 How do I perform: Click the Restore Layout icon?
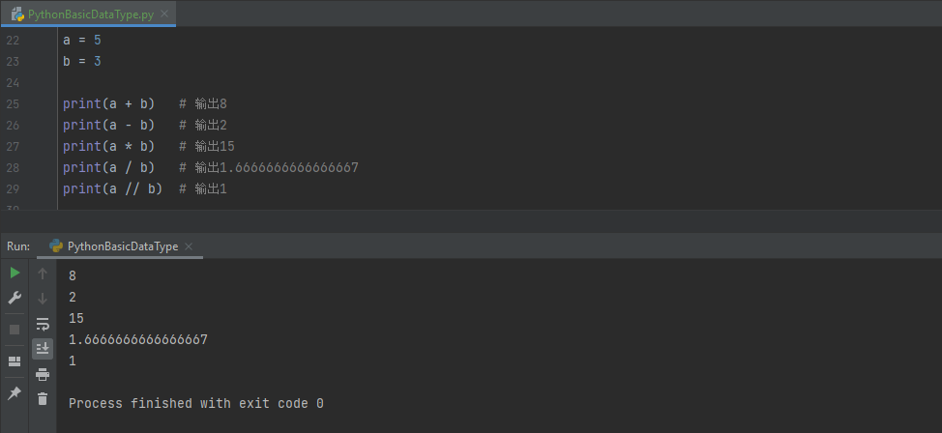click(x=15, y=361)
